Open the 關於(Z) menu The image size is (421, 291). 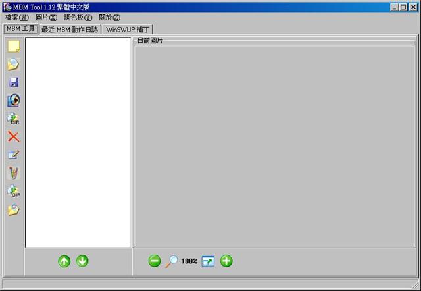point(110,18)
